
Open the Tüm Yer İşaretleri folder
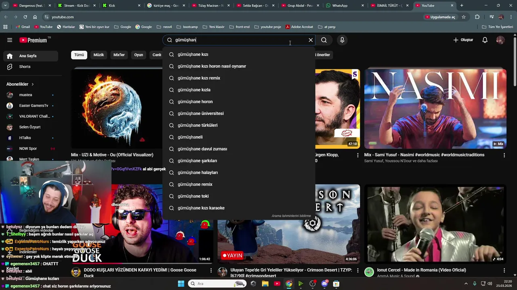498,27
